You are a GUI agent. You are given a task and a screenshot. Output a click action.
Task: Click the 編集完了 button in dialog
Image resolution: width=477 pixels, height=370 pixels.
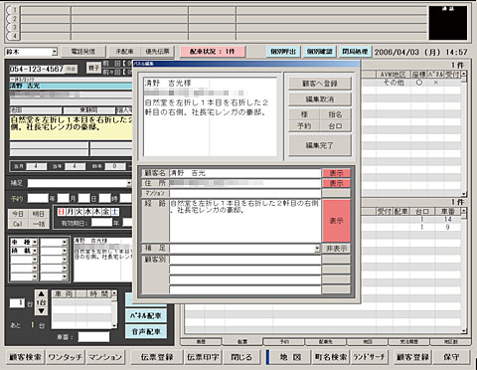point(320,145)
